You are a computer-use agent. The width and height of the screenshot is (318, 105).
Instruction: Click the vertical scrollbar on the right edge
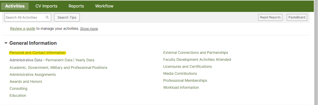pos(316,52)
